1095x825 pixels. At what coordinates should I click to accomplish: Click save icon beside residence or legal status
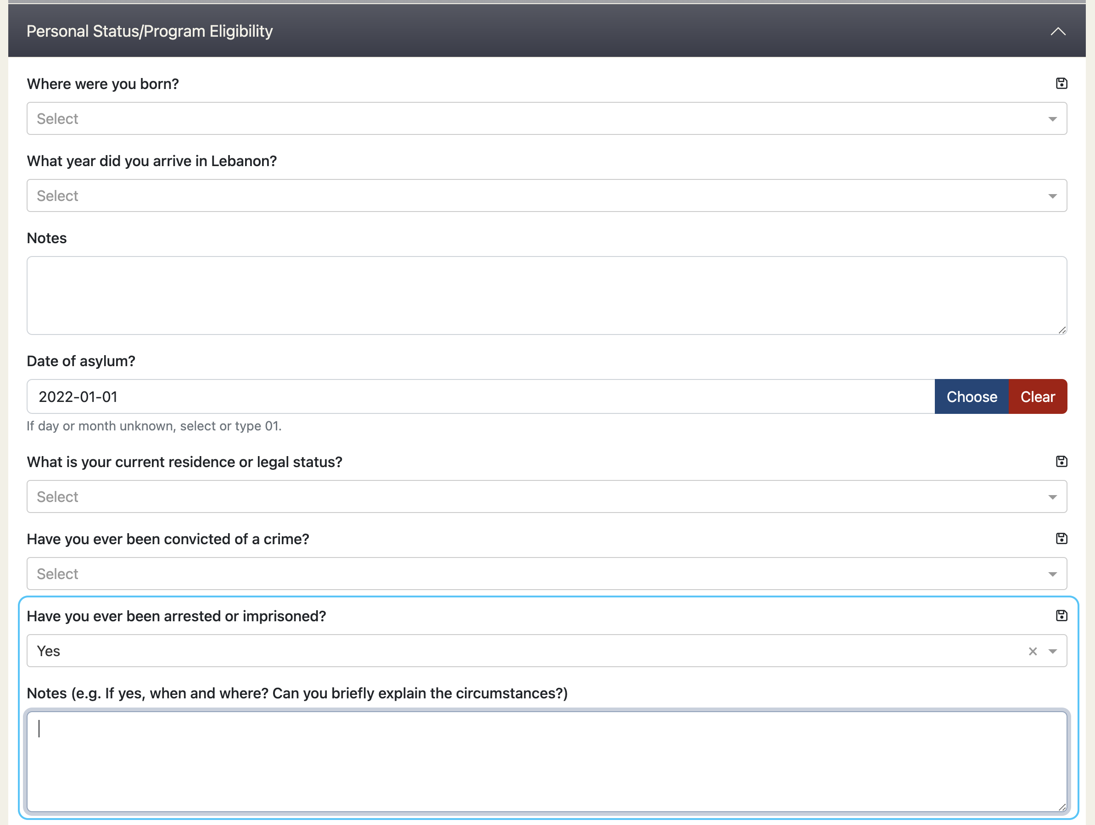tap(1061, 461)
